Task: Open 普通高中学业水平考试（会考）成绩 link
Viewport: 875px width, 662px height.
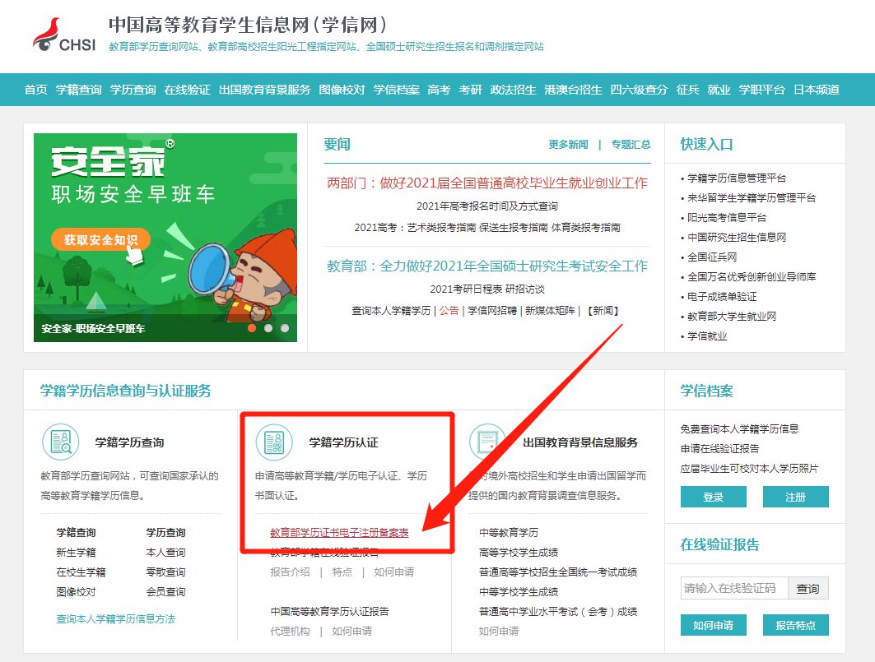Action: (x=558, y=611)
